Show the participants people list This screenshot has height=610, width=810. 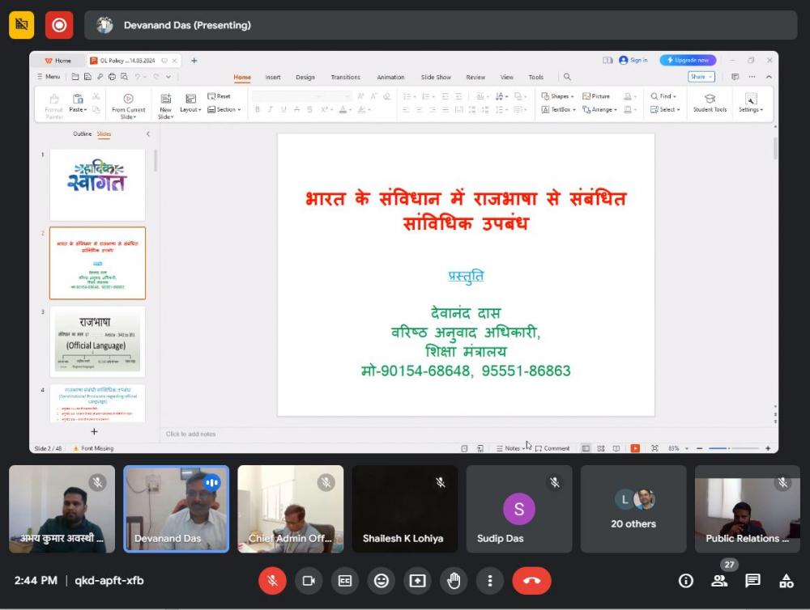718,580
